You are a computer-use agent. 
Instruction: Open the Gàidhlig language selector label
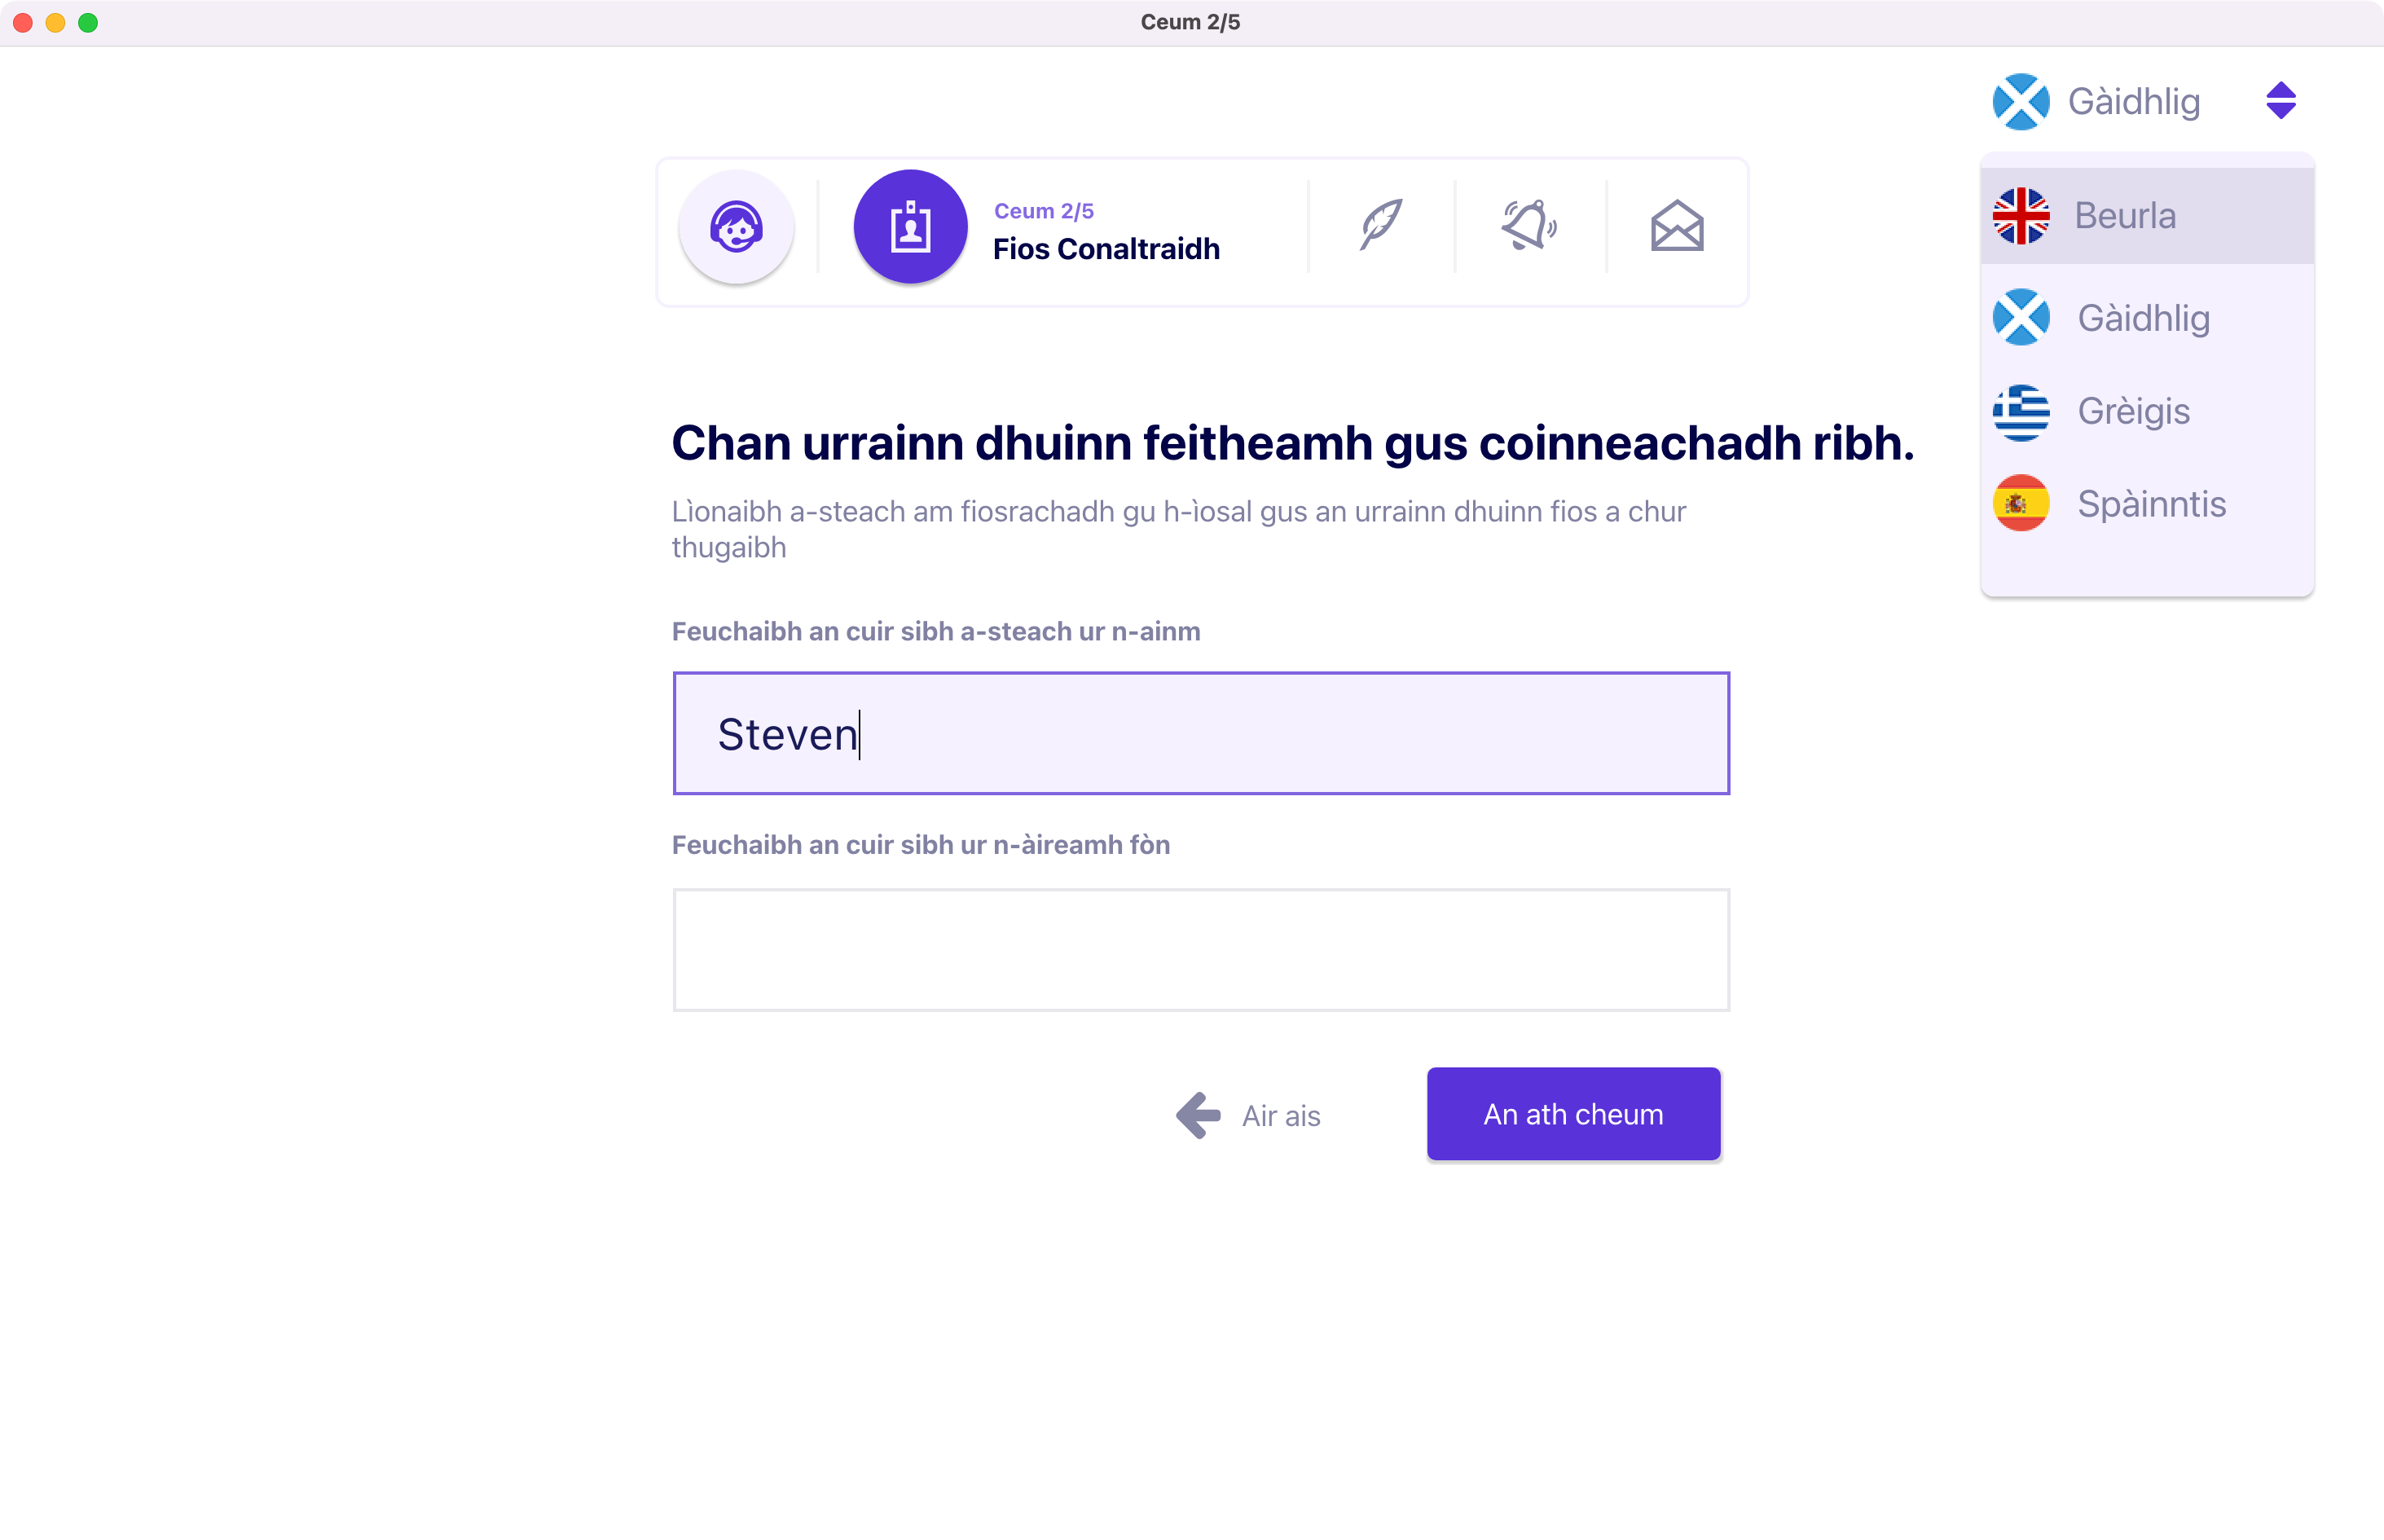click(2133, 101)
